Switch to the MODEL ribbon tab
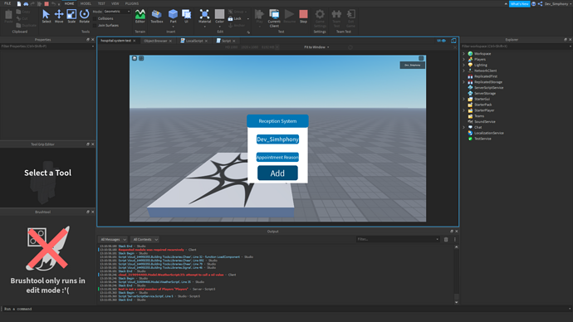Screen dimensions: 573x322 coord(86,3)
